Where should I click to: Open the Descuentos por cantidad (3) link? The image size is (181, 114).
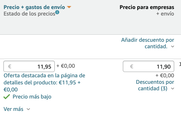[155, 85]
